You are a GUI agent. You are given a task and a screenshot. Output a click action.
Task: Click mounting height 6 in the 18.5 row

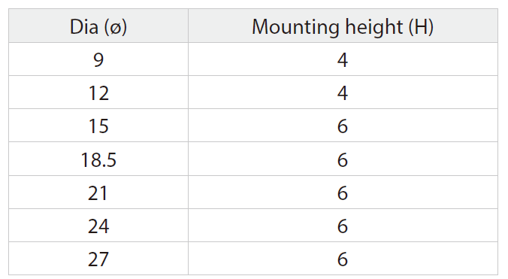pyautogui.click(x=343, y=159)
